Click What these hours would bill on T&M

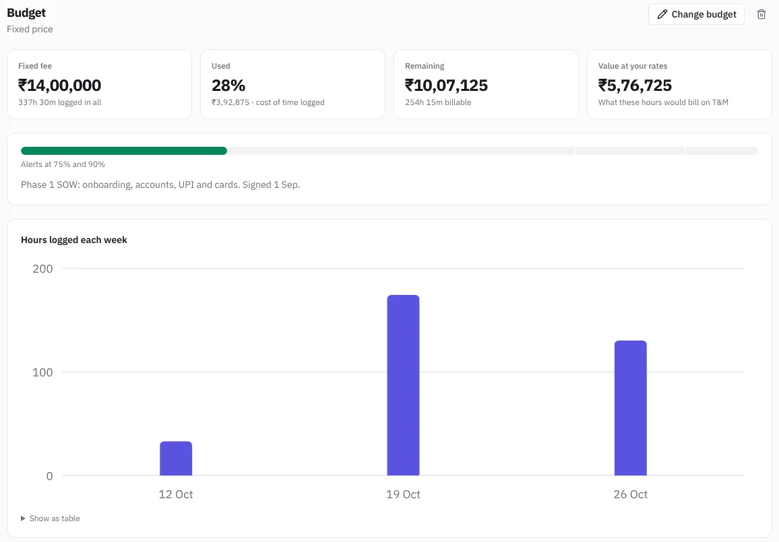point(663,102)
